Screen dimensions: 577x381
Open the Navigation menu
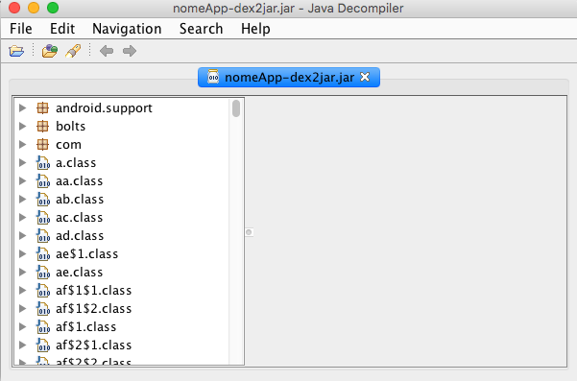pos(127,29)
